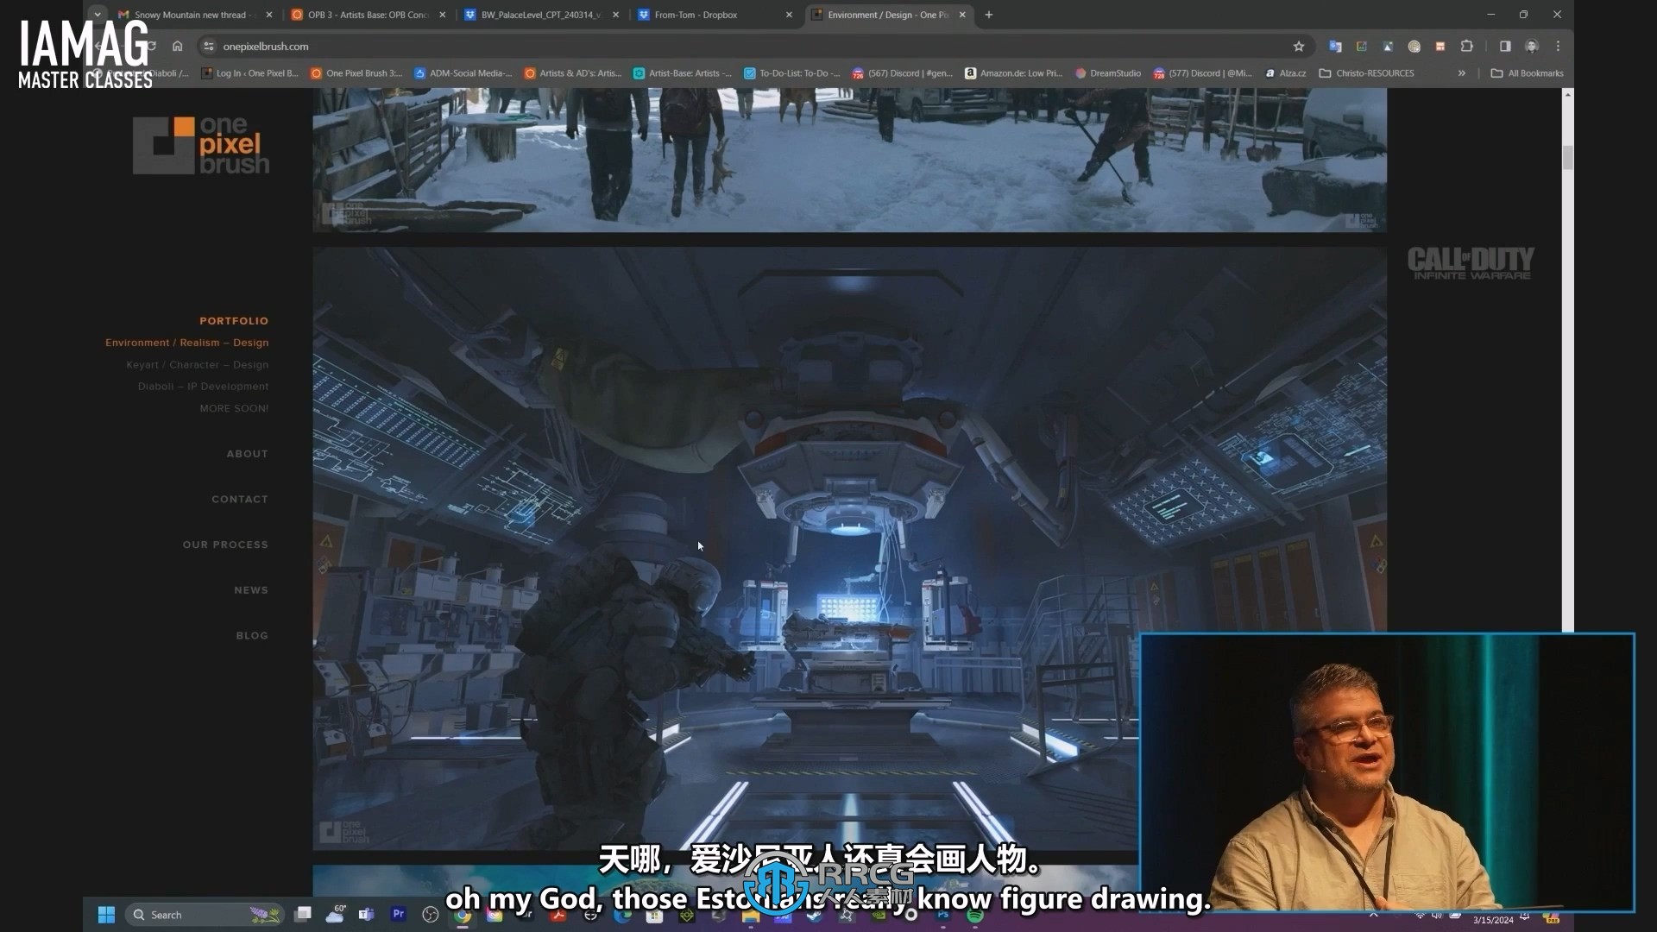Image resolution: width=1657 pixels, height=932 pixels.
Task: View site information next to the URL
Action: (x=208, y=47)
